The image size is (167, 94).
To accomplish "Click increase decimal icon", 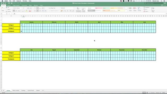I will point(70,11).
